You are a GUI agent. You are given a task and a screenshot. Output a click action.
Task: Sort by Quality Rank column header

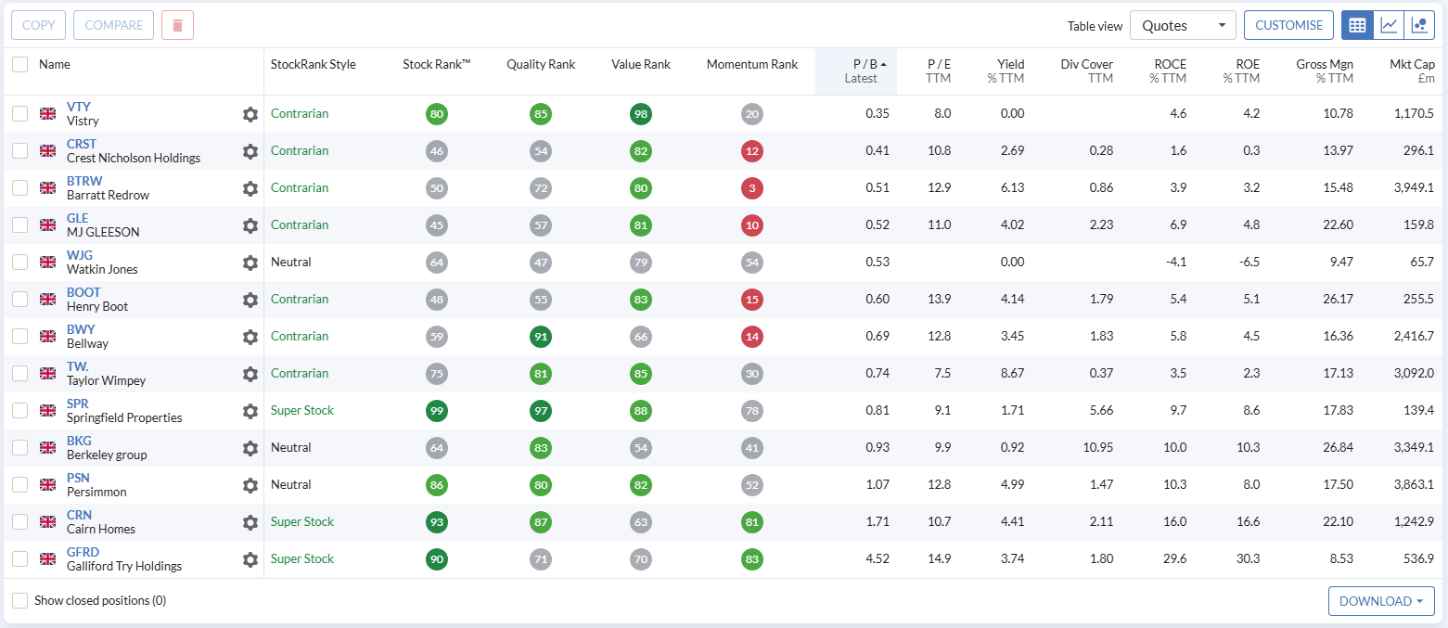click(x=541, y=64)
